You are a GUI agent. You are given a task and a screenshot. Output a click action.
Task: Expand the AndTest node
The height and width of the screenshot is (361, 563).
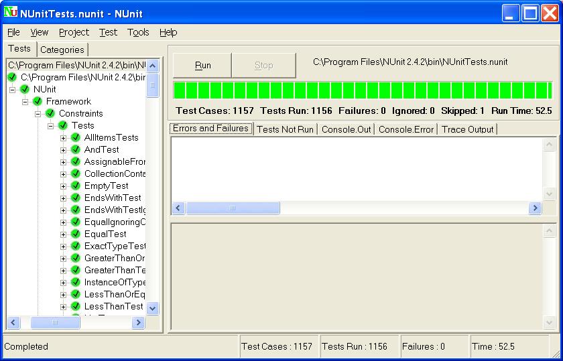pyautogui.click(x=63, y=150)
